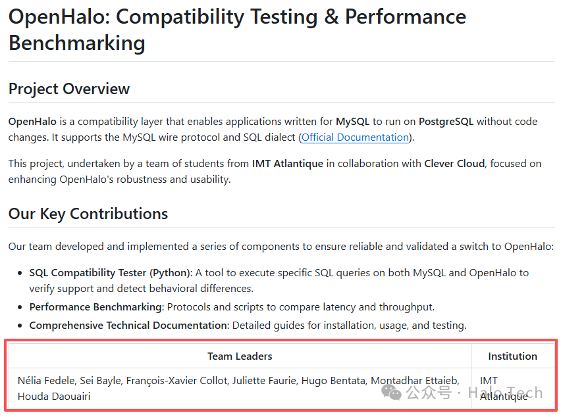This screenshot has width=561, height=415.
Task: Click the Our Key Contributions heading
Action: 88,214
